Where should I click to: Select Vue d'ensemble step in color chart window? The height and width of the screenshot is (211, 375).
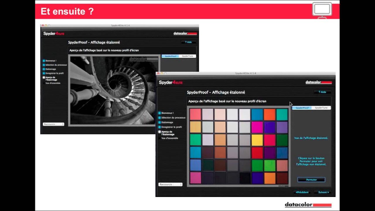tap(168, 138)
